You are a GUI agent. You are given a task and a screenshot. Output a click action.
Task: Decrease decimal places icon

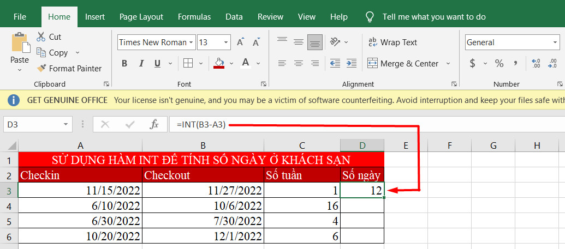552,63
